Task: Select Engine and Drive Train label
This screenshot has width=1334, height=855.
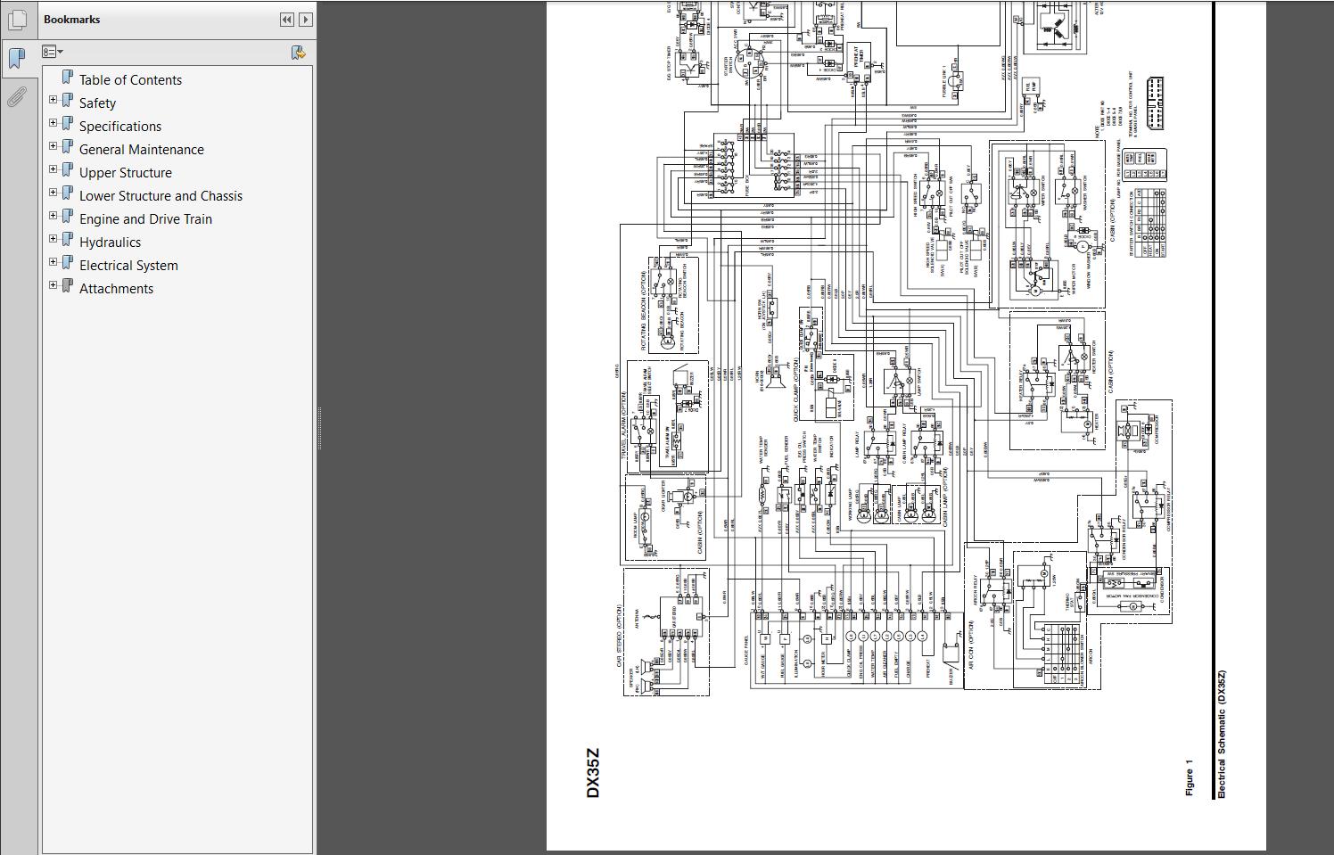Action: [x=145, y=219]
